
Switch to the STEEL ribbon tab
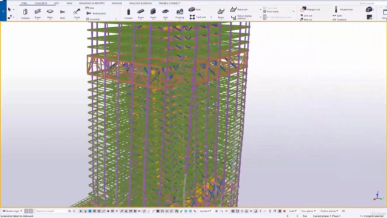(x=24, y=3)
